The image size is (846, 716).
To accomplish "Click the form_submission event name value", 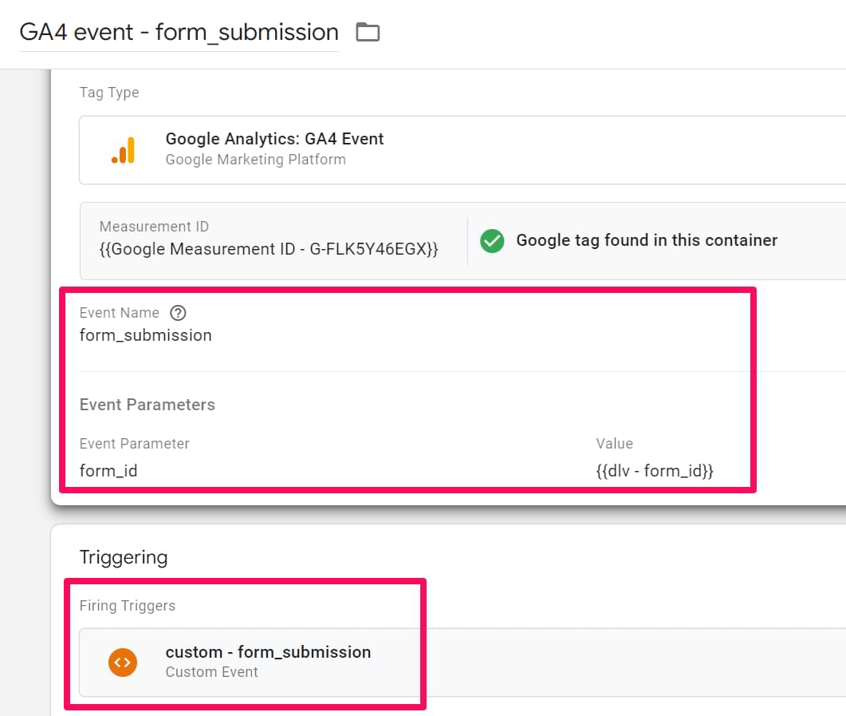I will click(x=146, y=335).
